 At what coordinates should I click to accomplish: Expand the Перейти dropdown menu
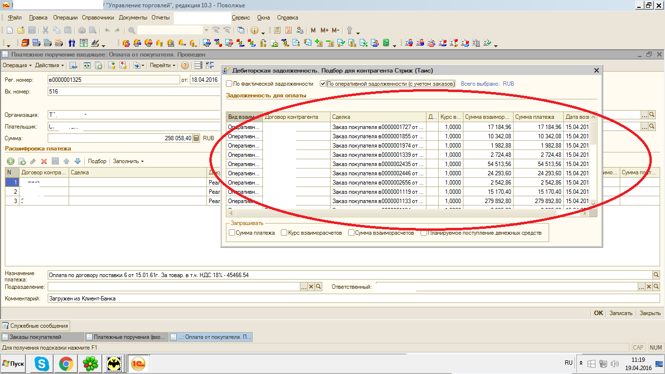tap(163, 65)
